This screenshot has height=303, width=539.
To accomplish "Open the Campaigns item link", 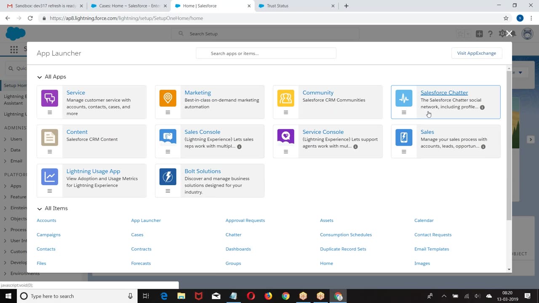I will [x=48, y=235].
